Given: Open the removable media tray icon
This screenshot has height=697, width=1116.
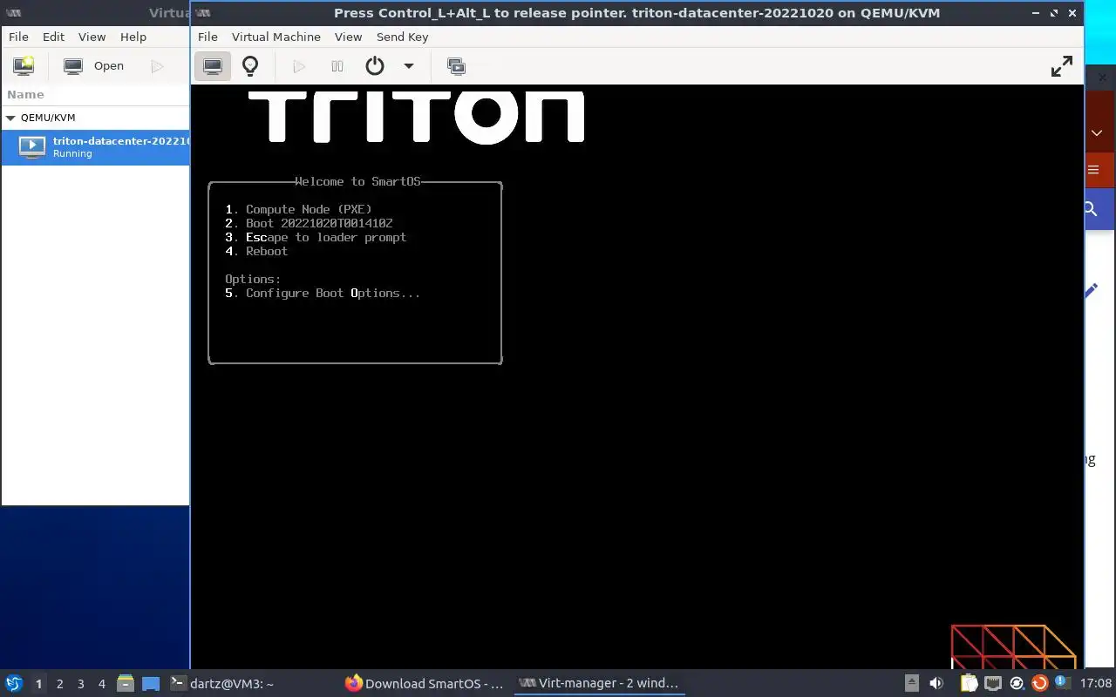Looking at the screenshot, I should [911, 684].
